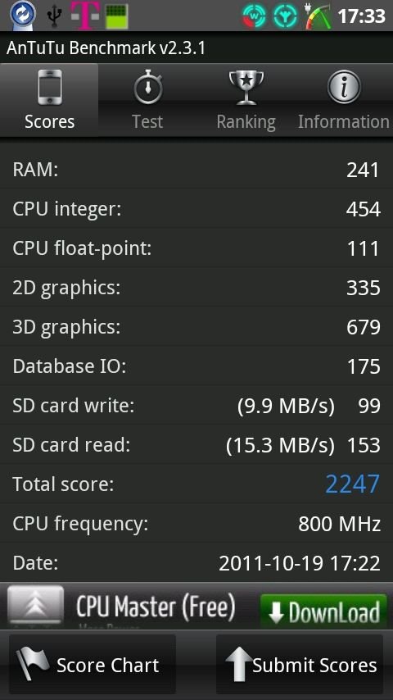Tap the 3D graphics score row
Image resolution: width=393 pixels, height=700 pixels.
tap(196, 327)
